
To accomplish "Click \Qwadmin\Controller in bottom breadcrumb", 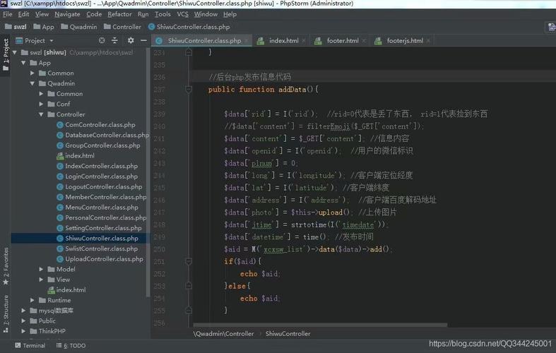I will [x=224, y=333].
